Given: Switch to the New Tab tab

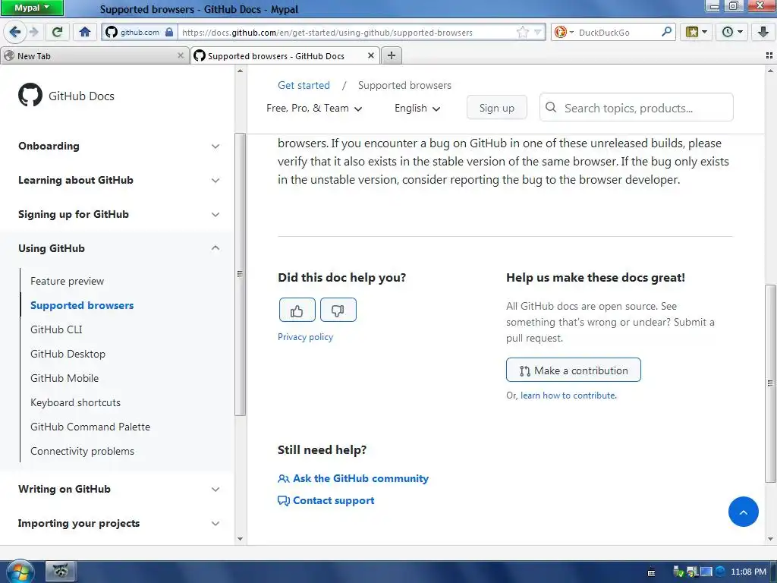Looking at the screenshot, I should (x=94, y=55).
